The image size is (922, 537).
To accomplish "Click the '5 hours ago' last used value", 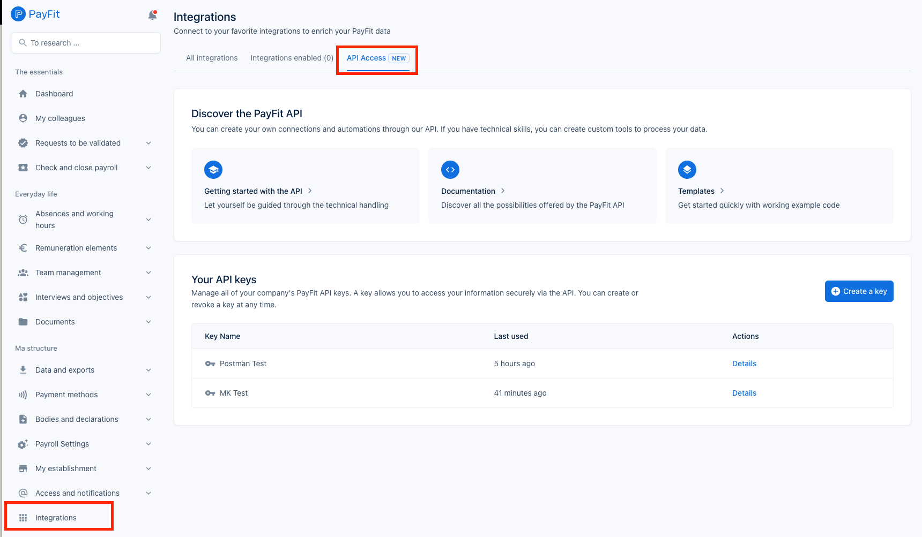I will point(515,364).
